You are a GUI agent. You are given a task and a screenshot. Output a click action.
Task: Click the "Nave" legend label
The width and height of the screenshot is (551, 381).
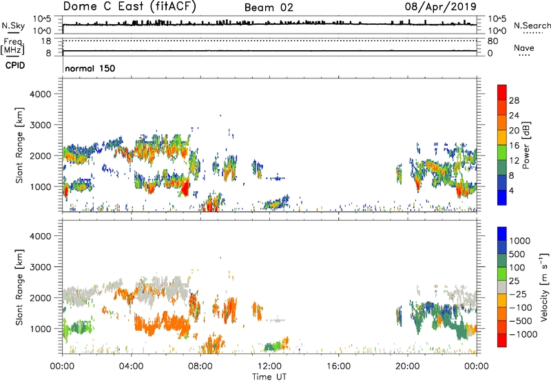[523, 47]
